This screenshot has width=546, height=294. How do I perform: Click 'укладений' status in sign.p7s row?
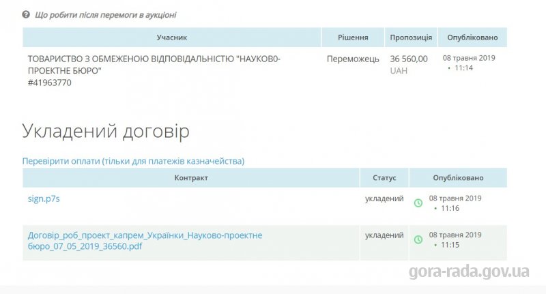(x=384, y=199)
